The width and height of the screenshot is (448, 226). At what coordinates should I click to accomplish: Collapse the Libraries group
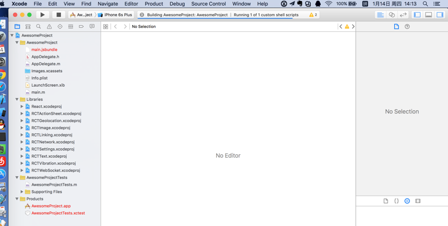(17, 100)
